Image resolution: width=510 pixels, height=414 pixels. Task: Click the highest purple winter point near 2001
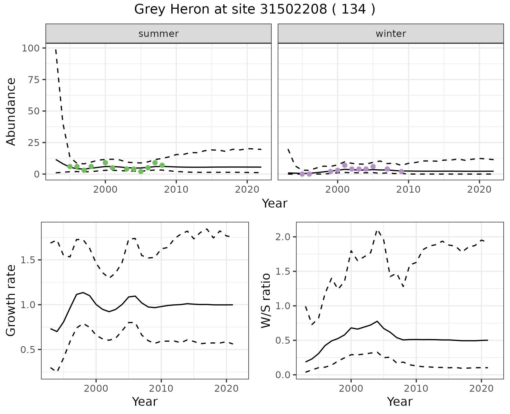pyautogui.click(x=345, y=165)
